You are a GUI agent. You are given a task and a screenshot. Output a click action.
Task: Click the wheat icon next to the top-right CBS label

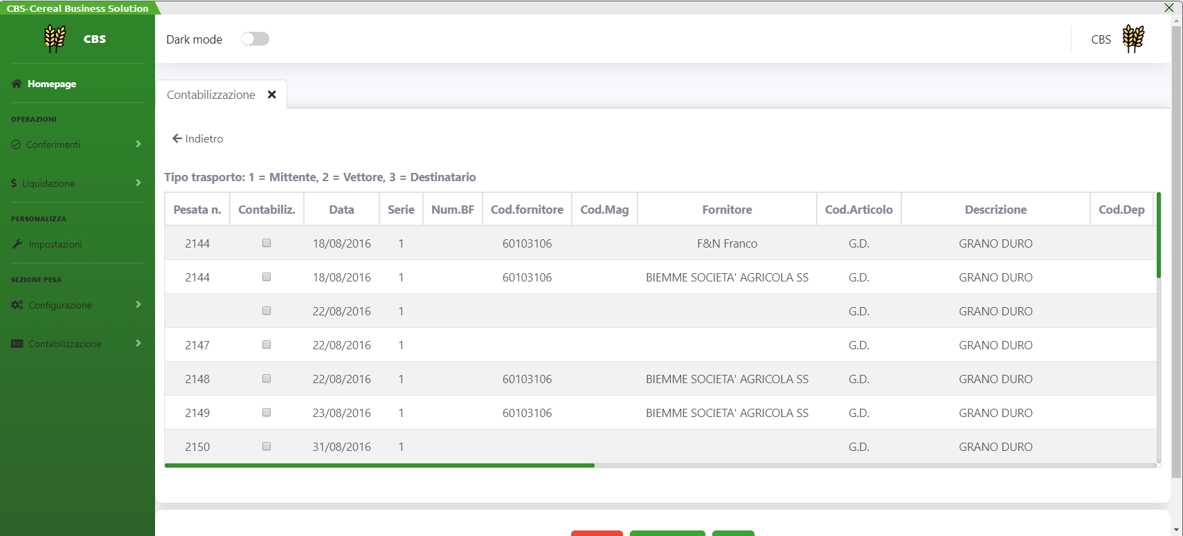[x=1133, y=39]
